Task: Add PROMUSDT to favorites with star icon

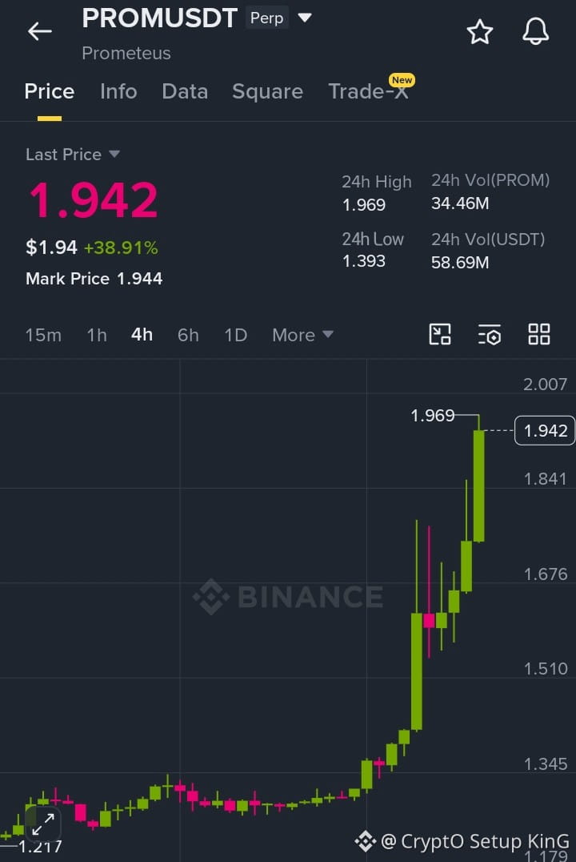Action: (479, 32)
